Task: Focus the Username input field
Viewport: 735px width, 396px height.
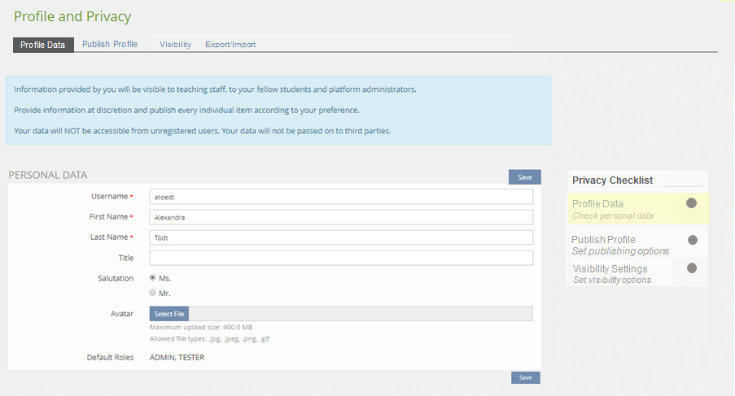Action: pos(341,197)
